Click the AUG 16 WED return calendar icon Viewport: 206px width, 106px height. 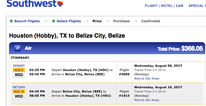click(x=19, y=94)
